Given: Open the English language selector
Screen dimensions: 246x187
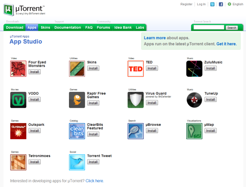Looking at the screenshot, I should pos(238,4).
